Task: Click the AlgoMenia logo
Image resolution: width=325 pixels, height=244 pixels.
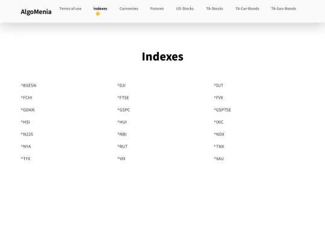Action: [x=36, y=12]
